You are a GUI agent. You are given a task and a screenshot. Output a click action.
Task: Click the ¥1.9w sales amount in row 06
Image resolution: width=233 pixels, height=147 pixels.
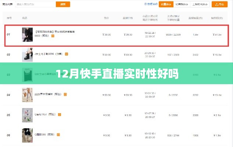pos(217,136)
